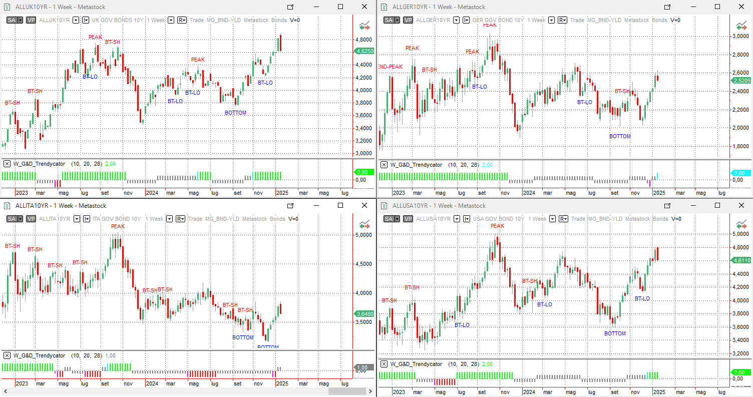This screenshot has width=753, height=397.
Task: Click the ALLGER10YR window's chart title icon
Action: [385, 7]
